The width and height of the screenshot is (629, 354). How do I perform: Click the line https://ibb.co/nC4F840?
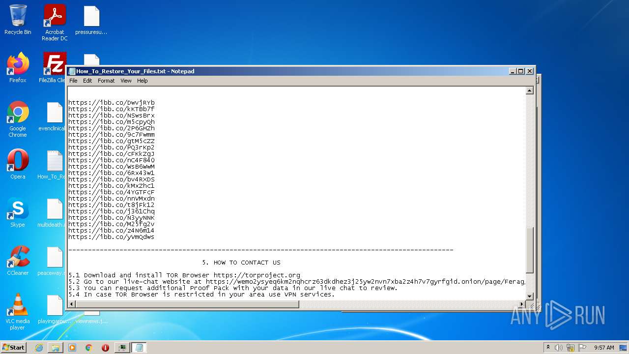pyautogui.click(x=112, y=160)
